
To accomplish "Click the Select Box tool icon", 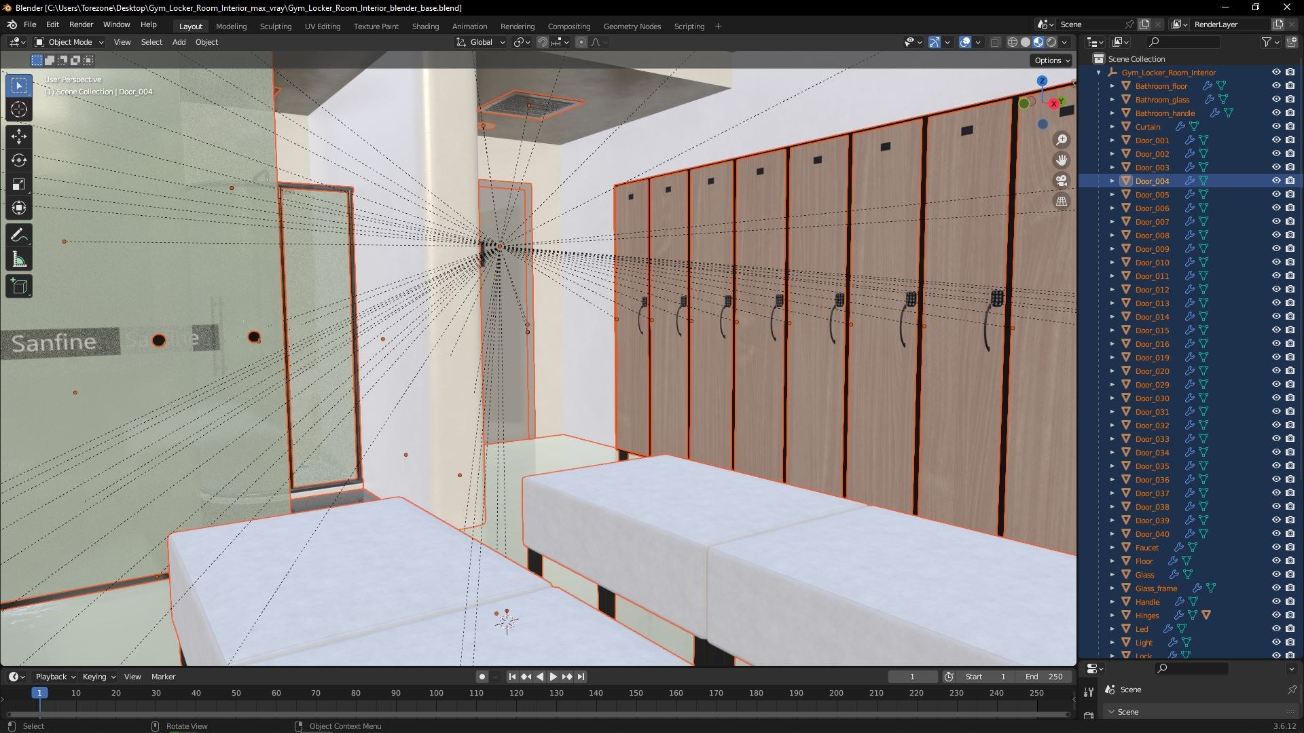I will [x=19, y=86].
